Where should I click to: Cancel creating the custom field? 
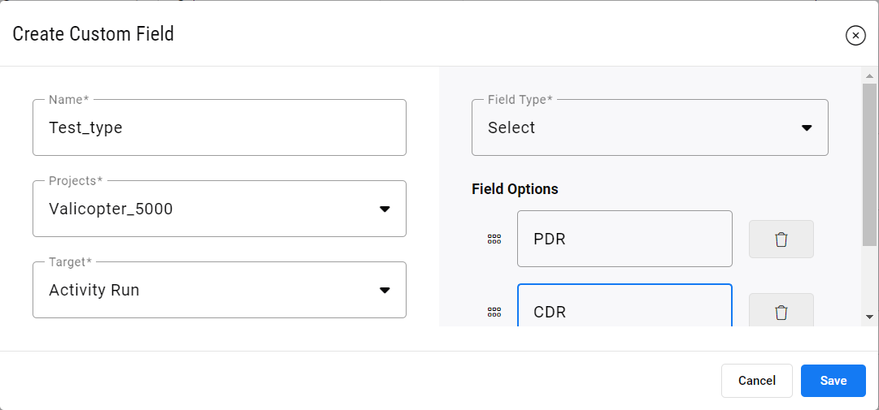(x=757, y=380)
